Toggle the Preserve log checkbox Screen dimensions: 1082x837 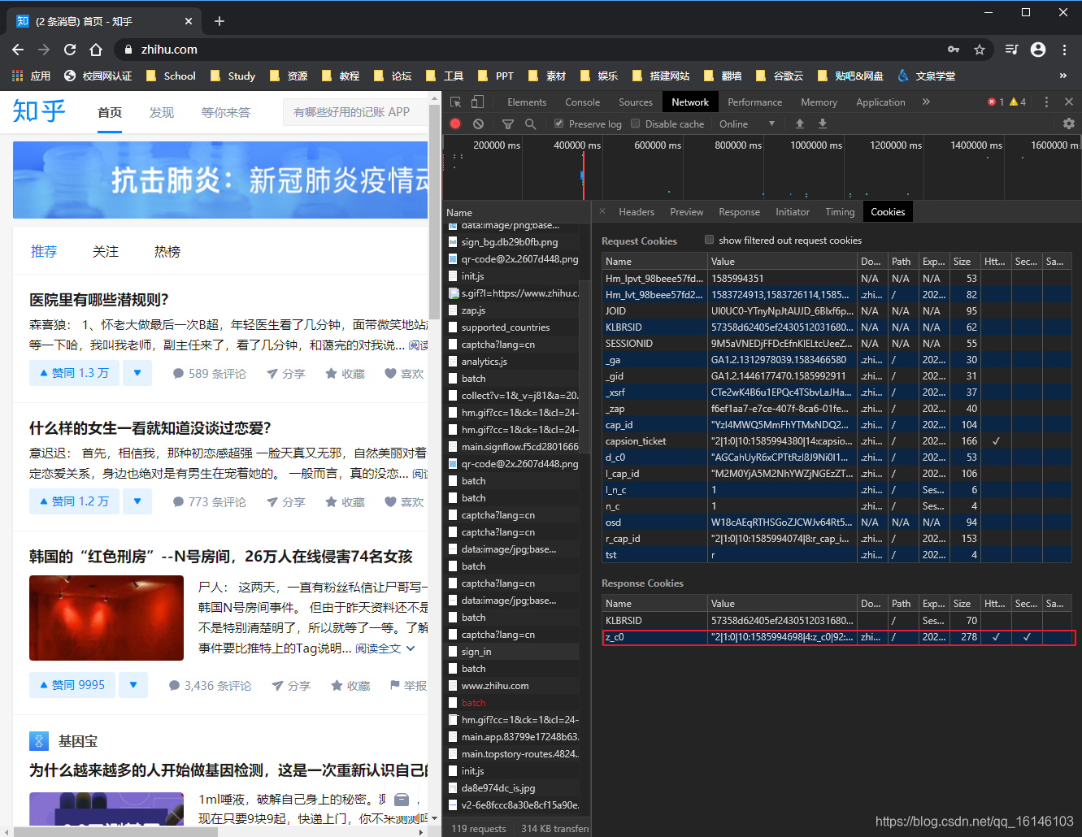(x=558, y=124)
